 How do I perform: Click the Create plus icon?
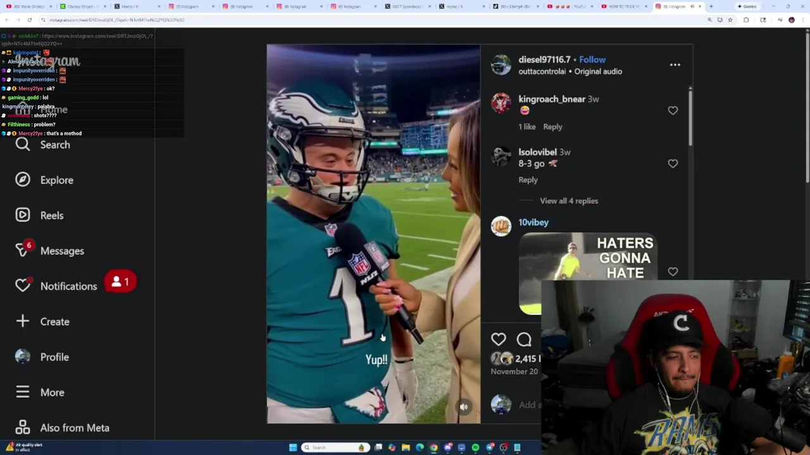[23, 321]
